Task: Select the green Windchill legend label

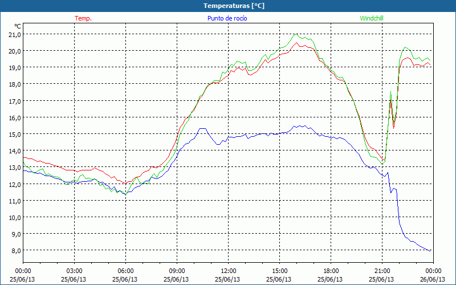Action: (x=372, y=18)
